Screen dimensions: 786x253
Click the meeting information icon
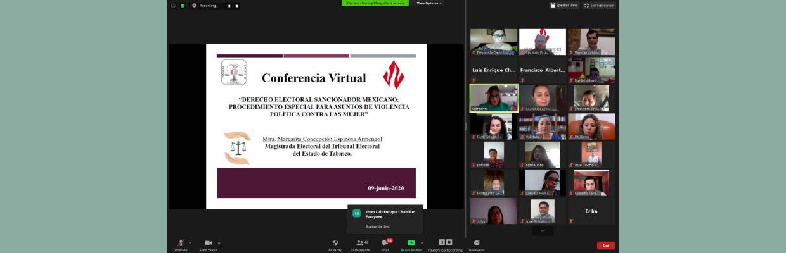(x=173, y=6)
